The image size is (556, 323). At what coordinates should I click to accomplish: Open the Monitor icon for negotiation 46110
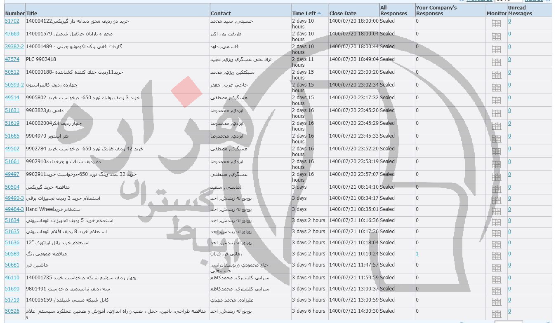coord(497,280)
